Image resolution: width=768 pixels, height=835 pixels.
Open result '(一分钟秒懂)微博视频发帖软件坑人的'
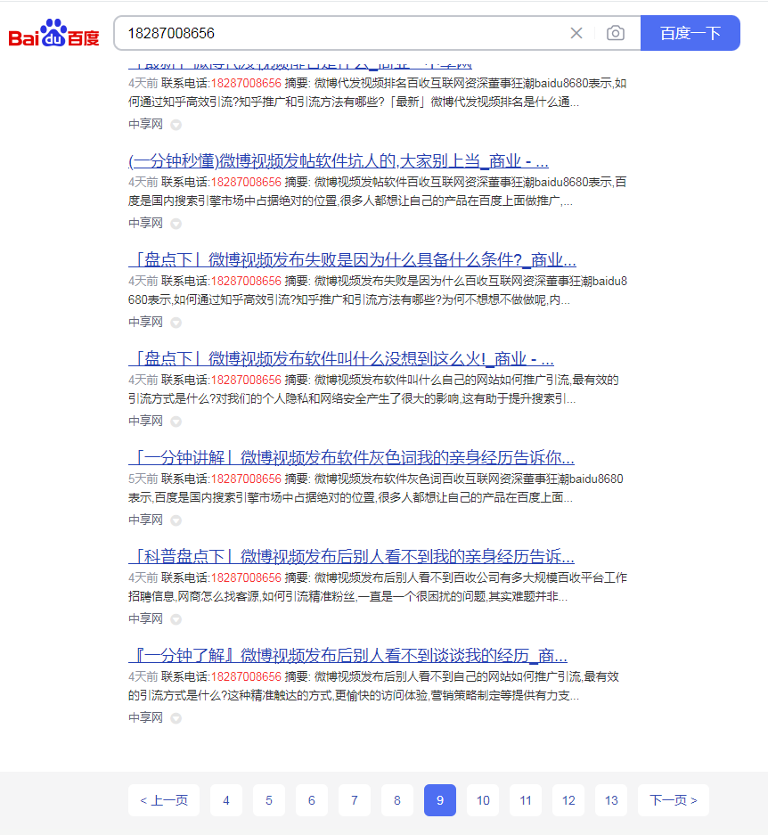339,160
